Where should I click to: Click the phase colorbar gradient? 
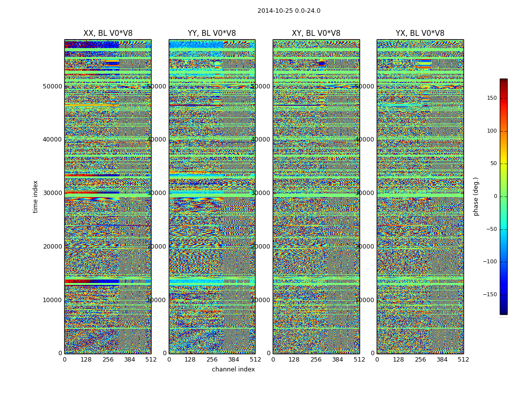click(x=504, y=196)
